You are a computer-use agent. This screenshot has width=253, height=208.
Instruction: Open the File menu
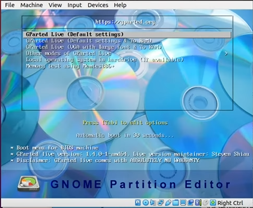pyautogui.click(x=10, y=5)
